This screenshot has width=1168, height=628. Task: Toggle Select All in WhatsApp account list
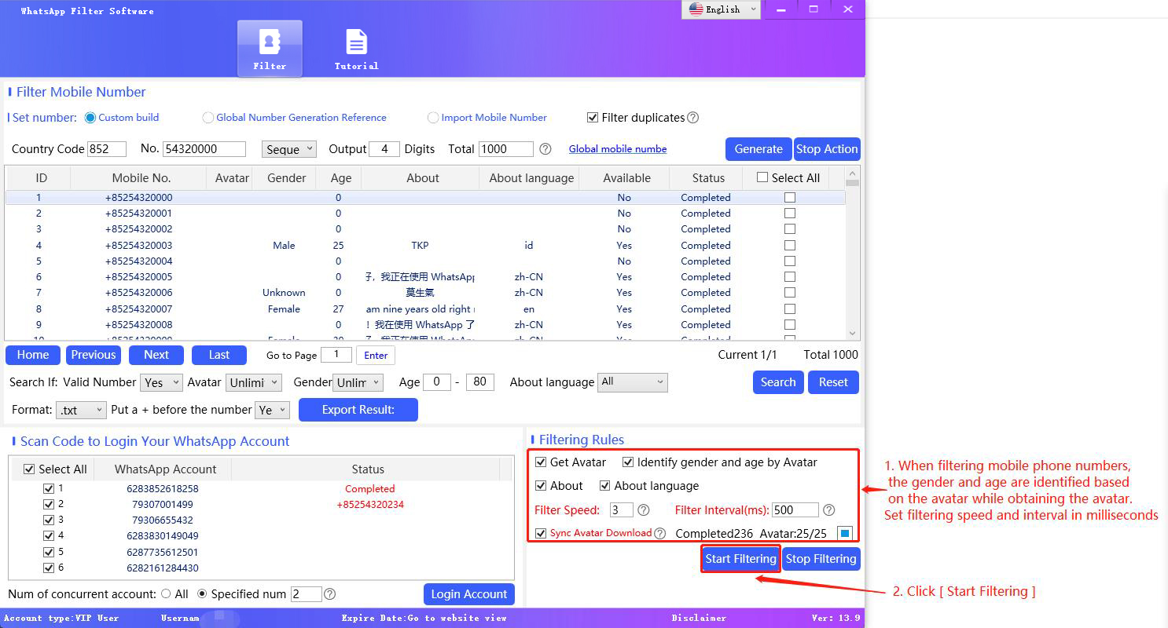(x=29, y=469)
